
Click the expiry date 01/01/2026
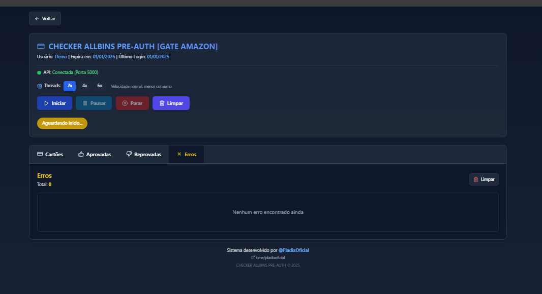click(x=104, y=57)
